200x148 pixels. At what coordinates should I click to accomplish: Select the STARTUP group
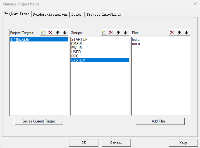pyautogui.click(x=100, y=40)
